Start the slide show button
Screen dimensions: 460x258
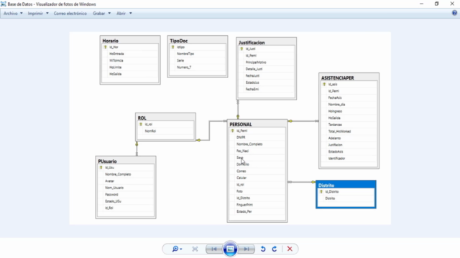[x=230, y=249]
